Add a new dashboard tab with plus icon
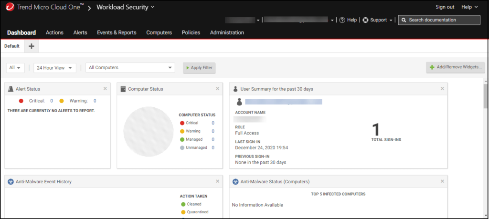This screenshot has height=219, width=489. coord(31,46)
